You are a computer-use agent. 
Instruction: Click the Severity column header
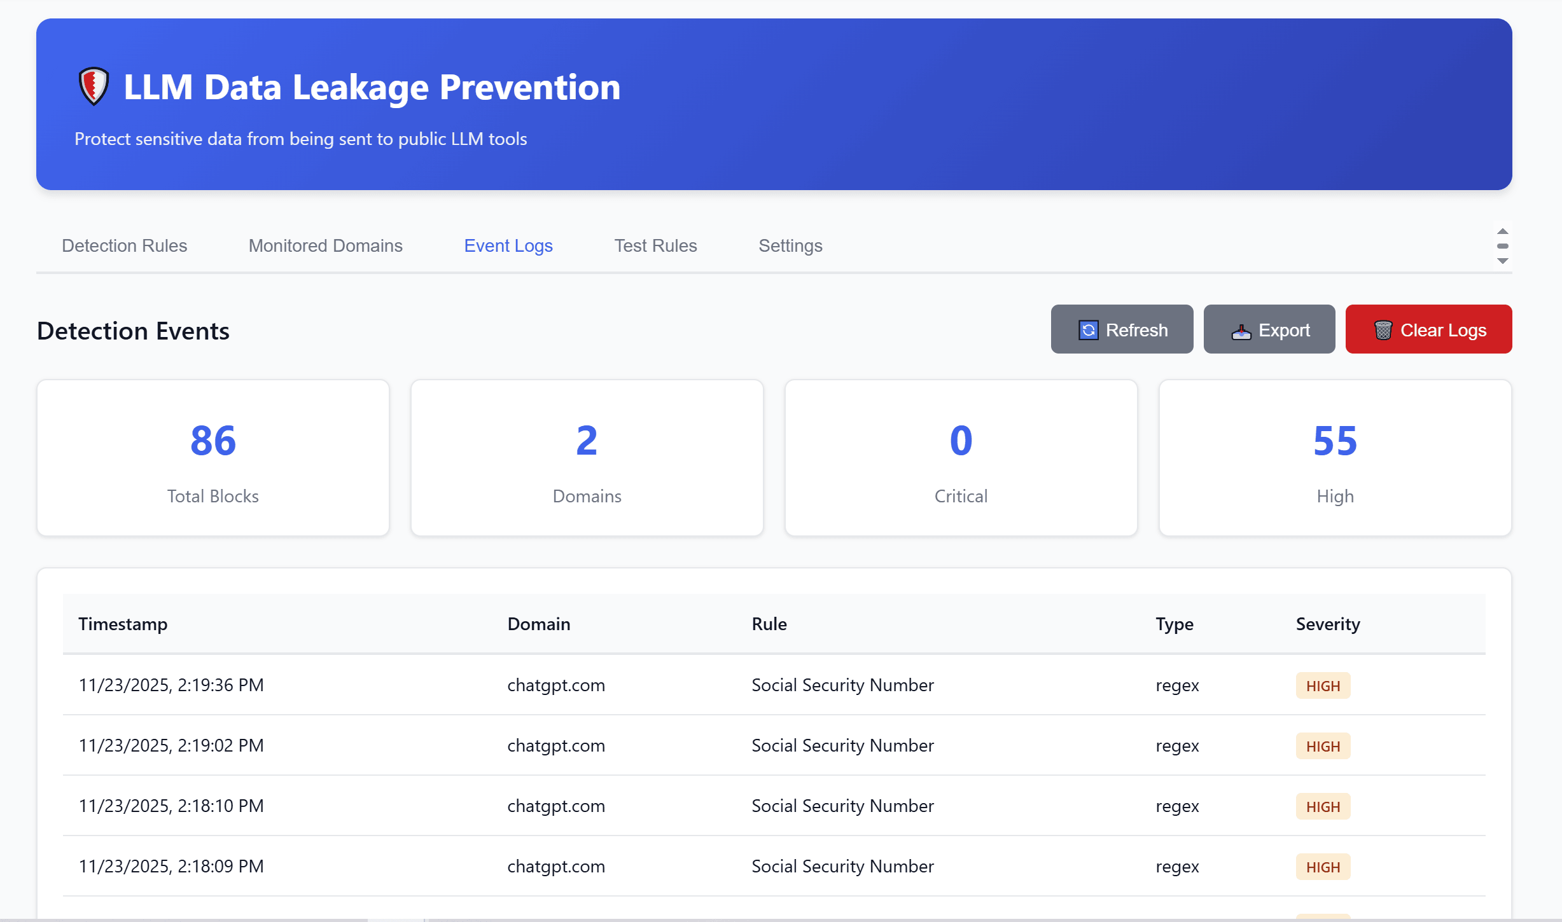(1327, 624)
